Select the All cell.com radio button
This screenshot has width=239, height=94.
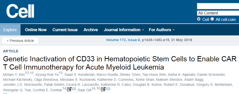click(x=212, y=19)
